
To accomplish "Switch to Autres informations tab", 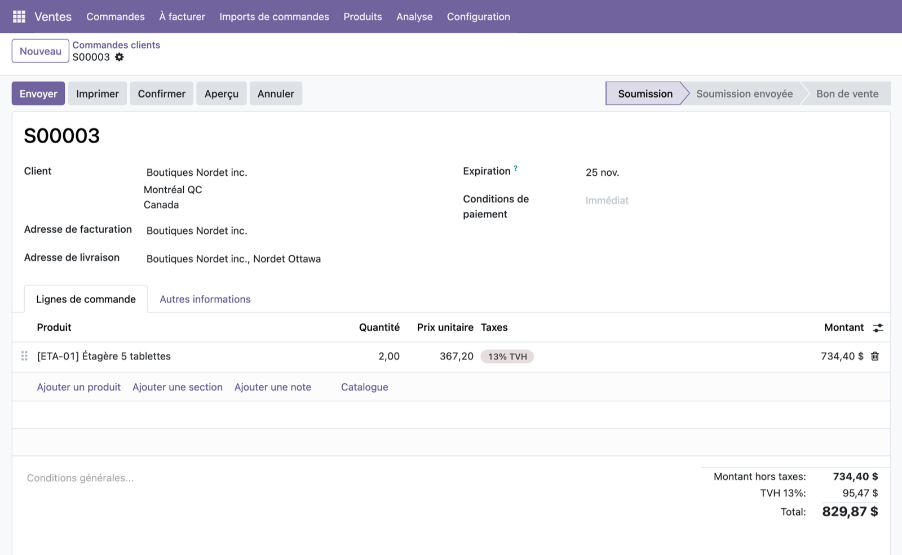I will point(205,299).
